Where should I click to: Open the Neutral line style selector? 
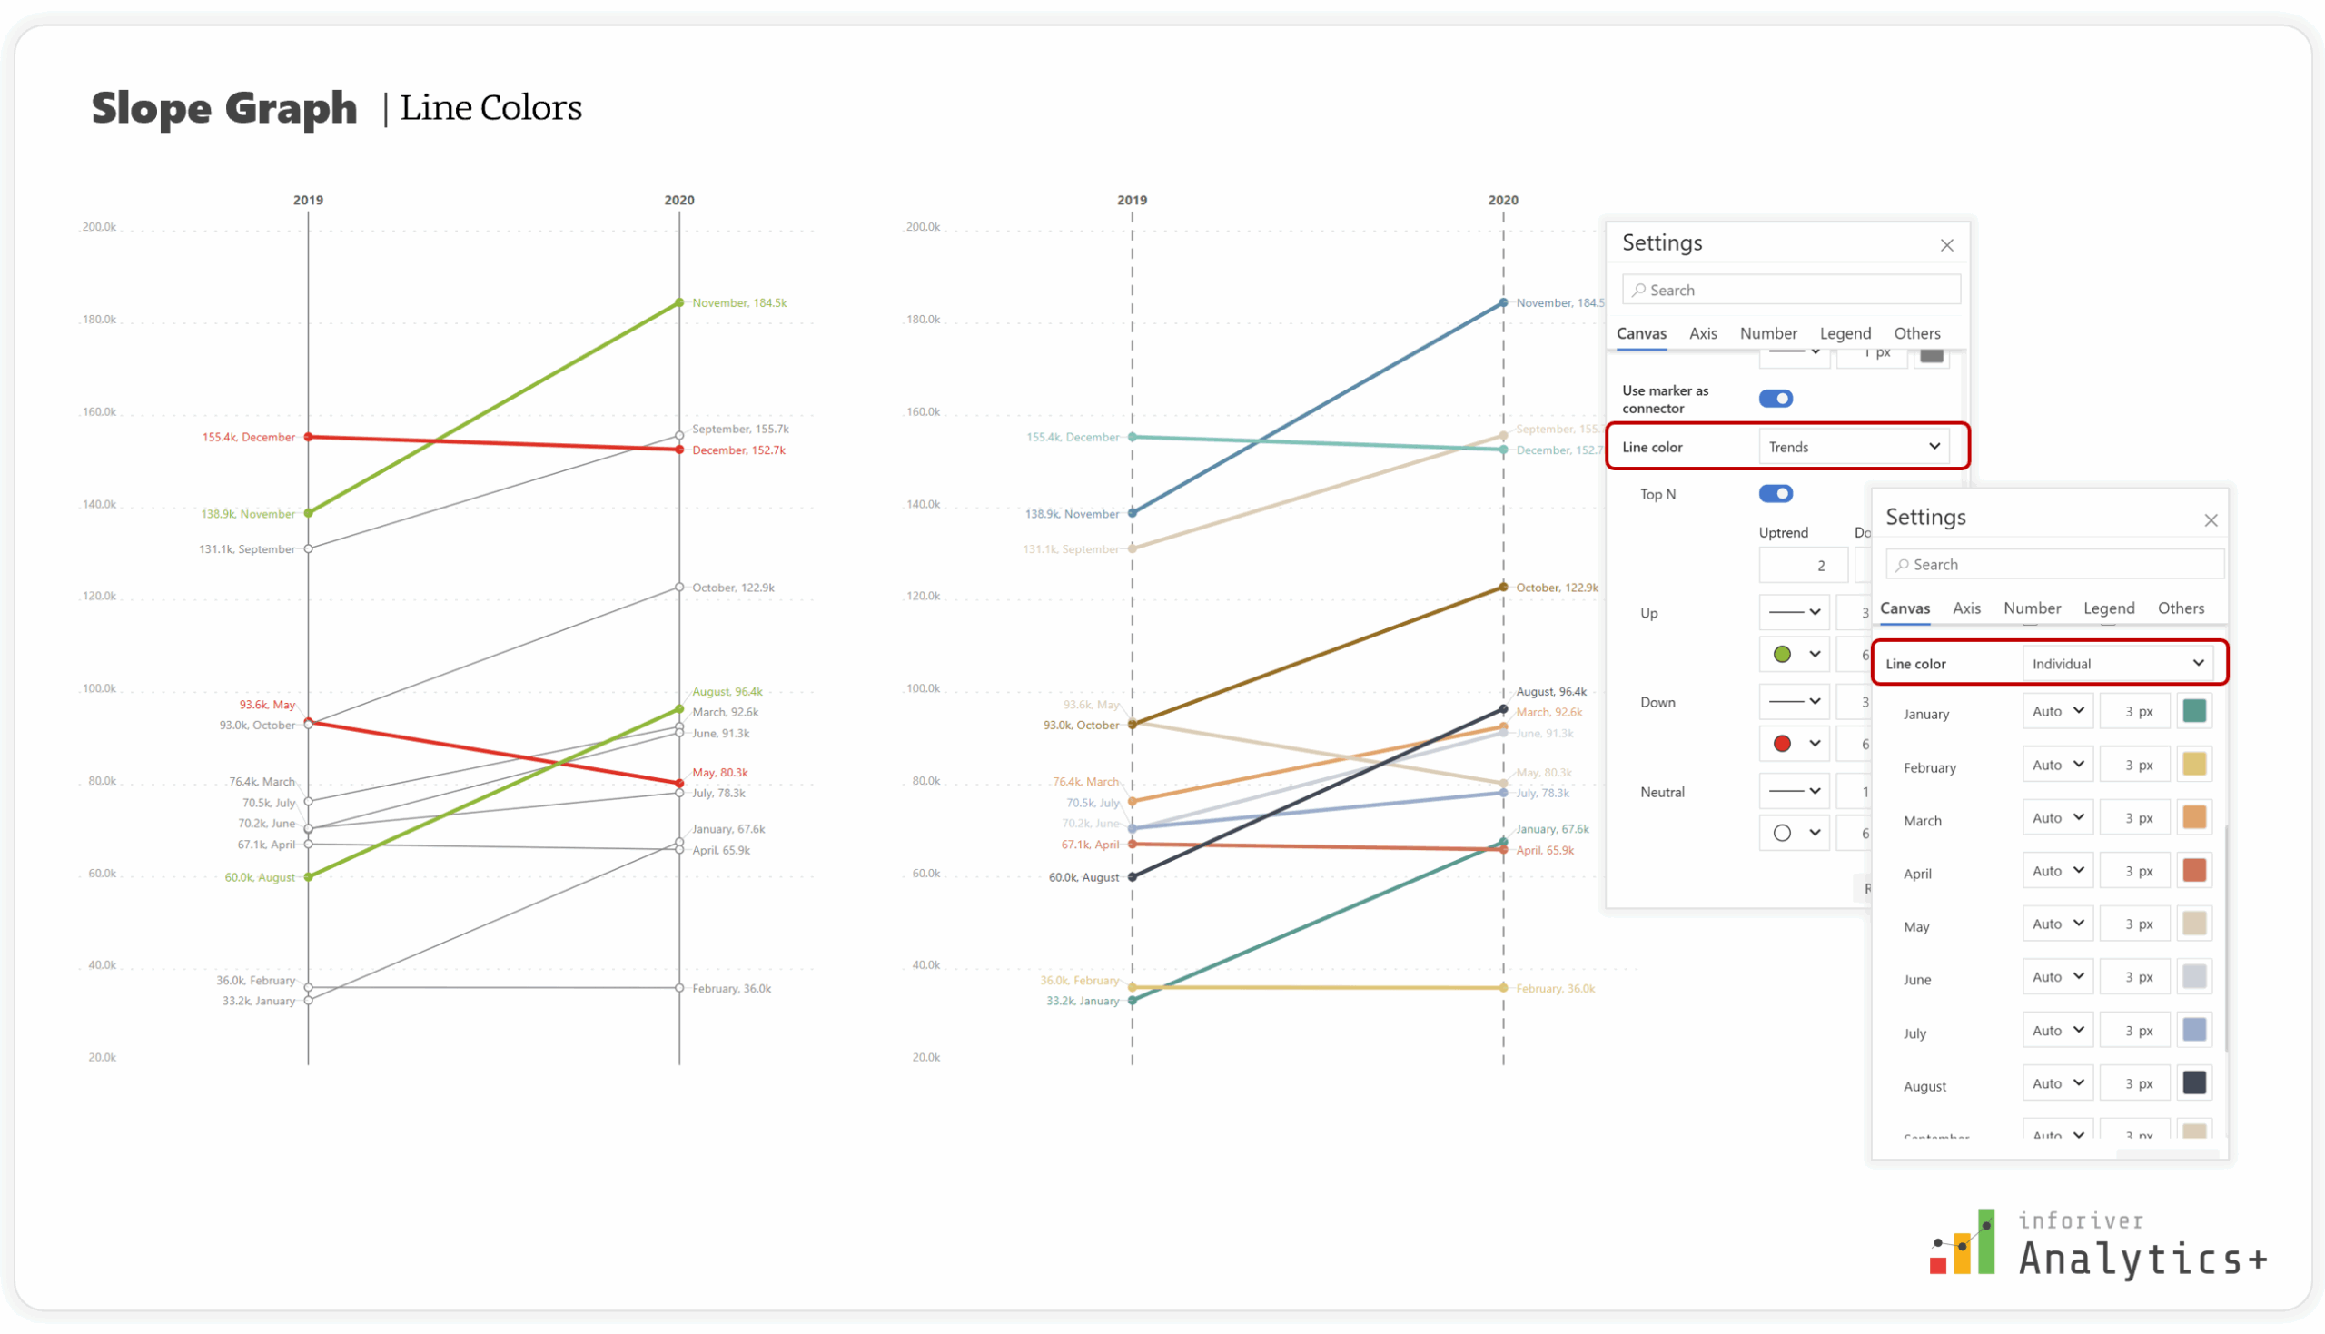pyautogui.click(x=1795, y=791)
